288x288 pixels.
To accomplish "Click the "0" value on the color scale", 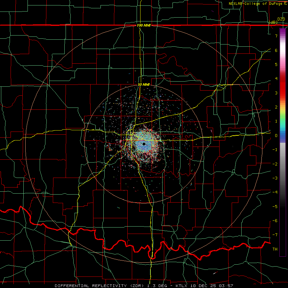I will tap(276, 136).
